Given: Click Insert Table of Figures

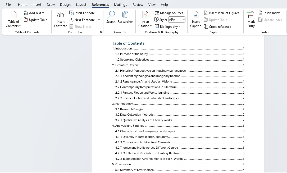Looking at the screenshot, I should click(221, 13).
